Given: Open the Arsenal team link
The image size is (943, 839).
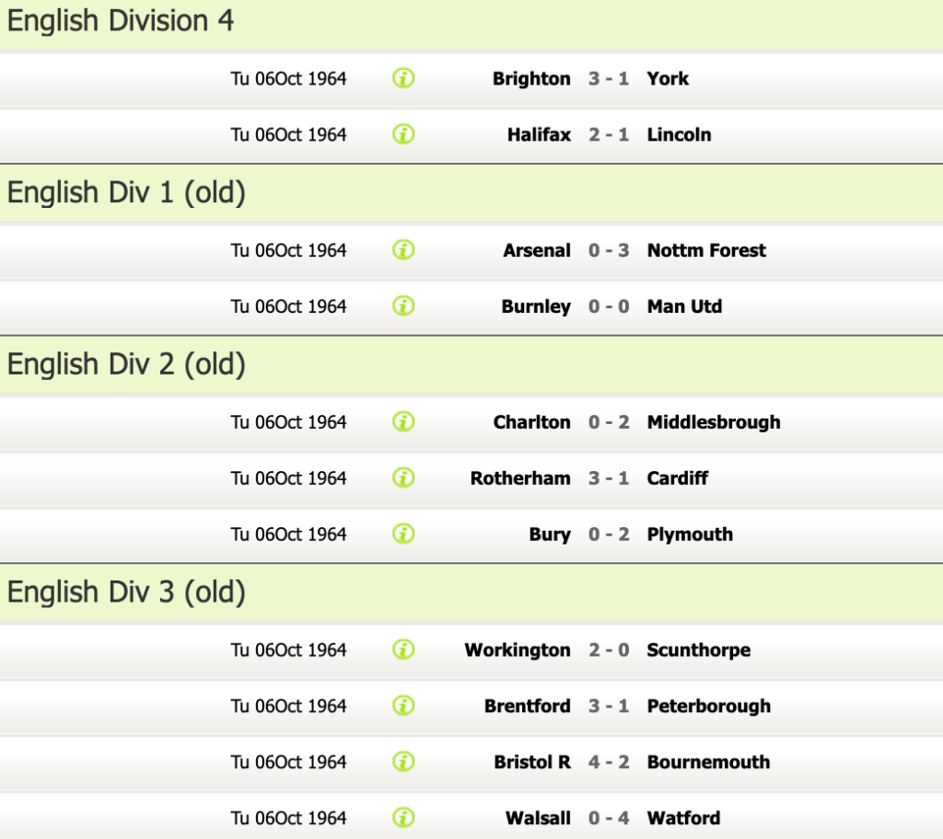Looking at the screenshot, I should click(537, 250).
